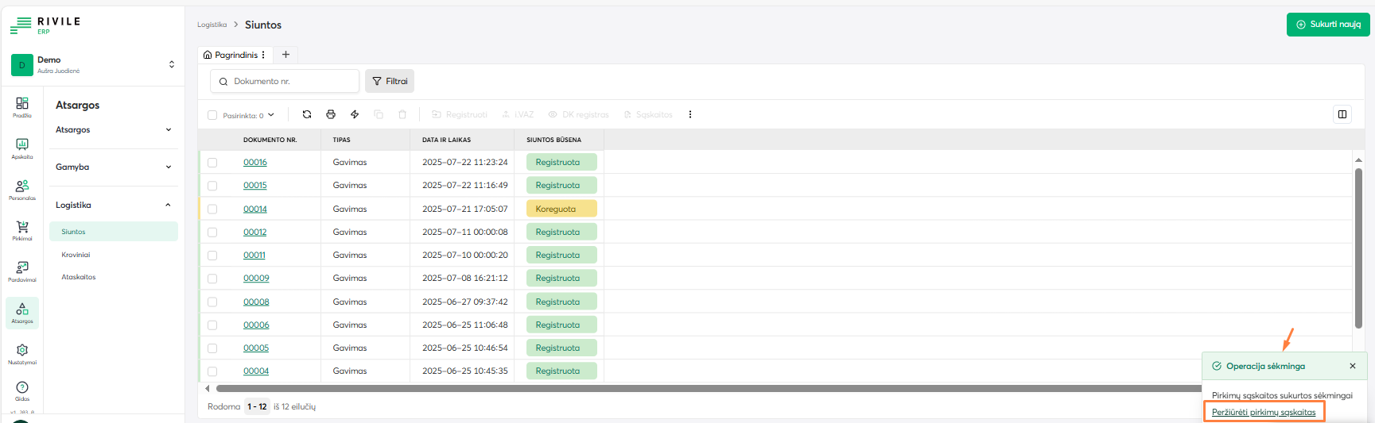This screenshot has width=1375, height=423.
Task: Open Krovinai in the Logistika menu
Action: pos(76,255)
